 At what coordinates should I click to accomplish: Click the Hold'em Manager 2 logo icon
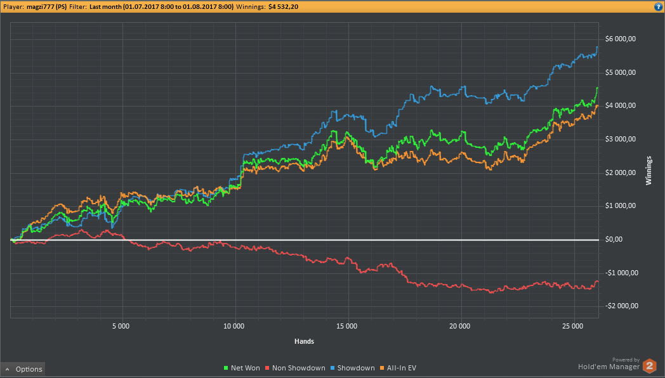pyautogui.click(x=649, y=366)
